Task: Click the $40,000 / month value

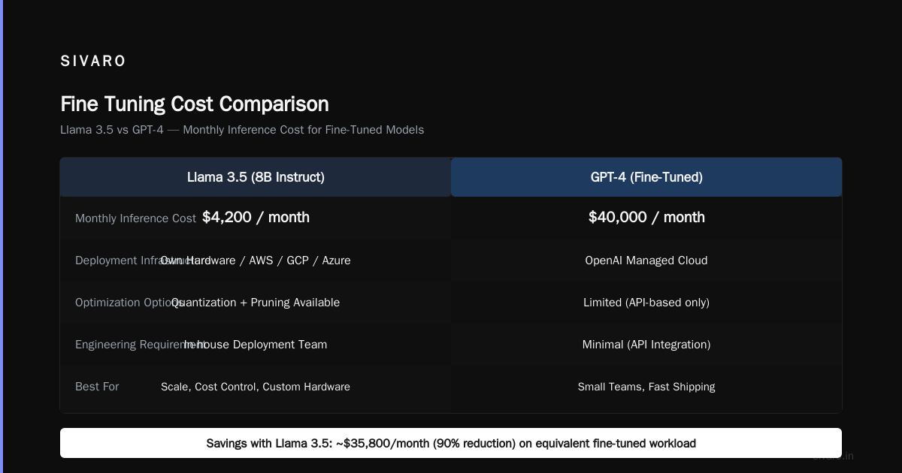Action: click(x=646, y=217)
